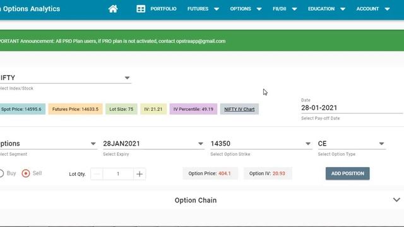Open the Select Expiry 28JAN2021 dropdown

[153, 144]
